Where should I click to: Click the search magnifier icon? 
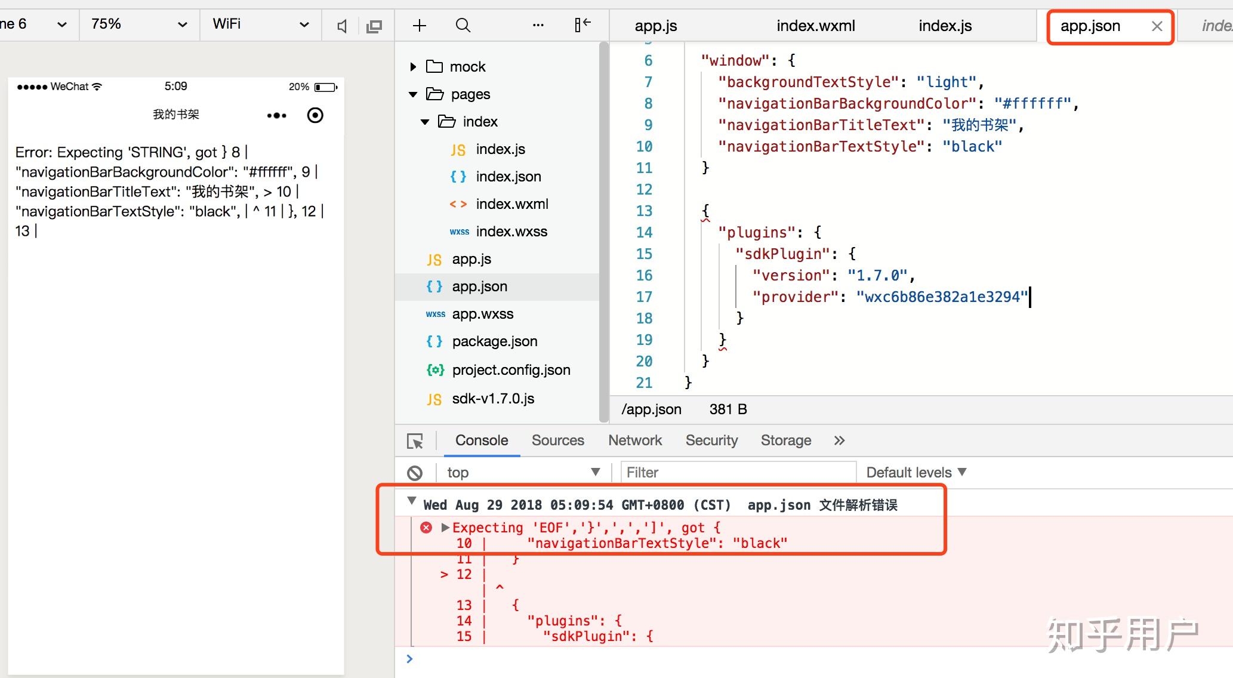[463, 25]
